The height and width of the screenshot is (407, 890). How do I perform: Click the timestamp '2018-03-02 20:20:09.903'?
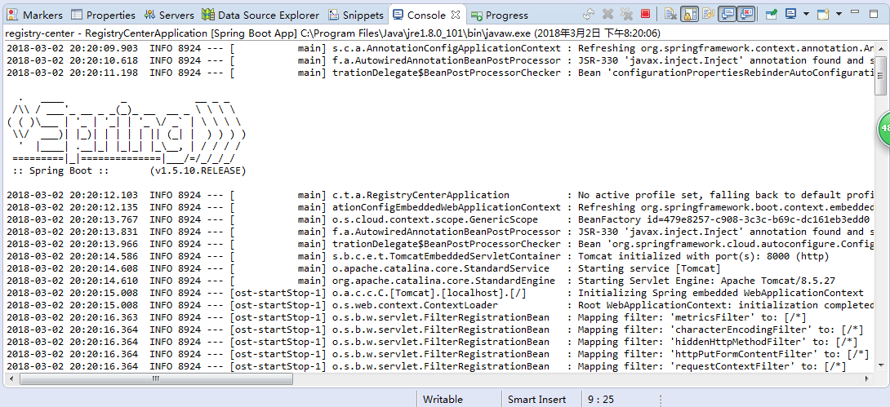click(72, 48)
